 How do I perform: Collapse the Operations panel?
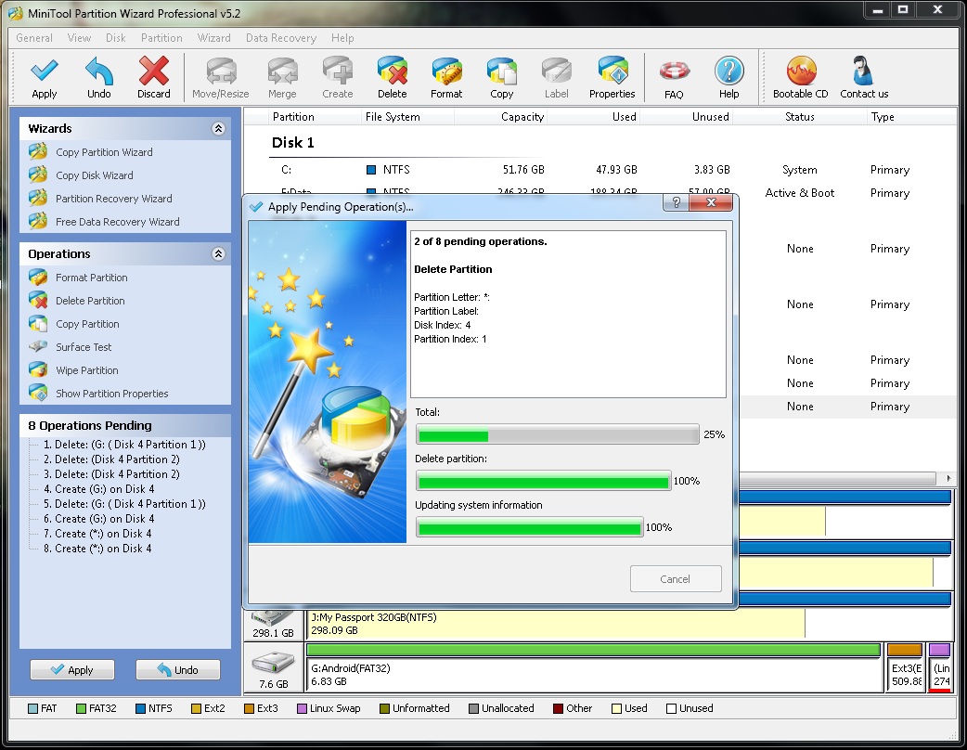[x=218, y=253]
